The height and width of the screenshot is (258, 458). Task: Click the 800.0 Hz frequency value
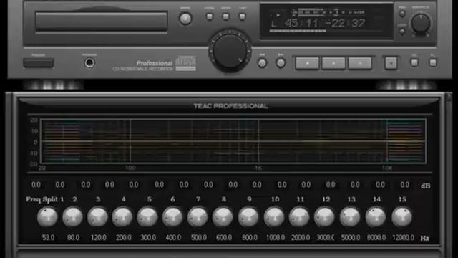[x=250, y=237]
